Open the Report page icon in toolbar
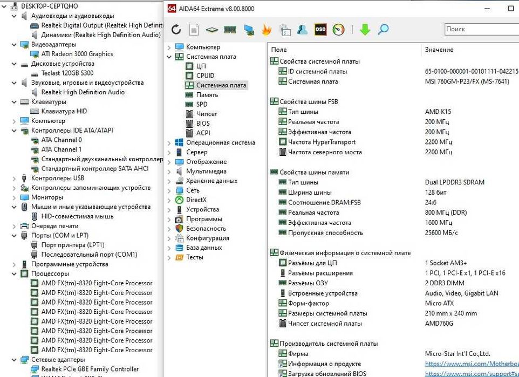The width and height of the screenshot is (519, 377). click(194, 30)
